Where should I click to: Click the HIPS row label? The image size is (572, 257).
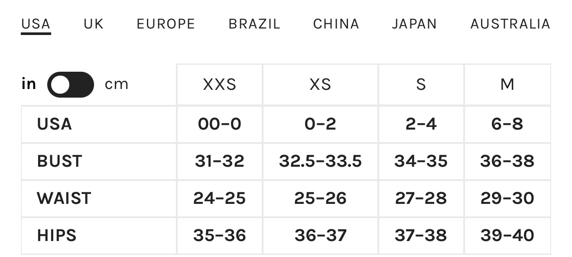pos(57,236)
